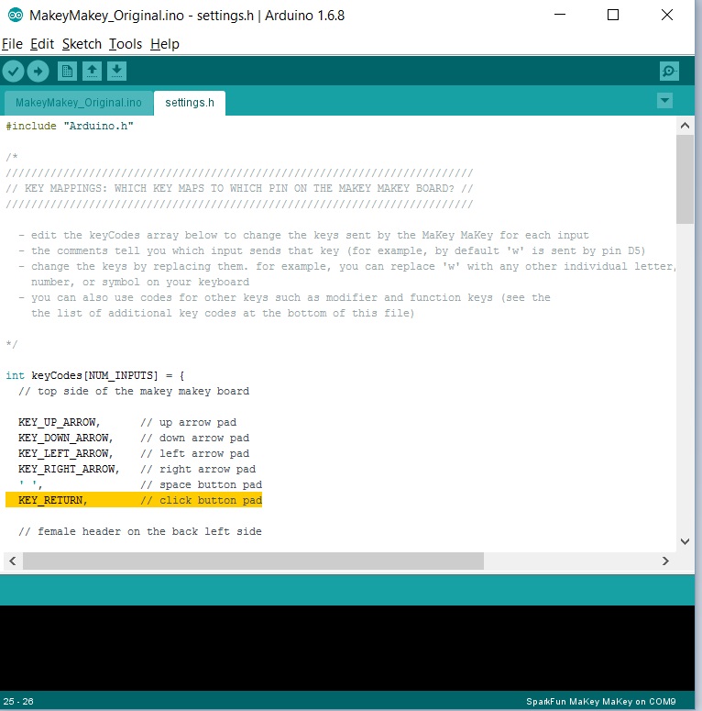Open the Edit menu
The height and width of the screenshot is (711, 702).
pos(42,44)
